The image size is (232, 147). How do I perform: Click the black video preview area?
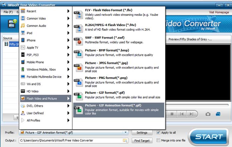click(x=198, y=73)
